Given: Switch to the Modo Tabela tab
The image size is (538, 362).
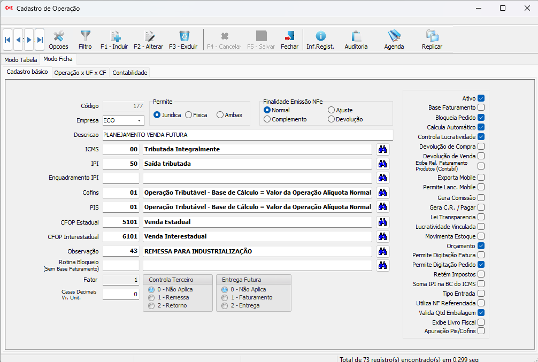Looking at the screenshot, I should tap(21, 60).
